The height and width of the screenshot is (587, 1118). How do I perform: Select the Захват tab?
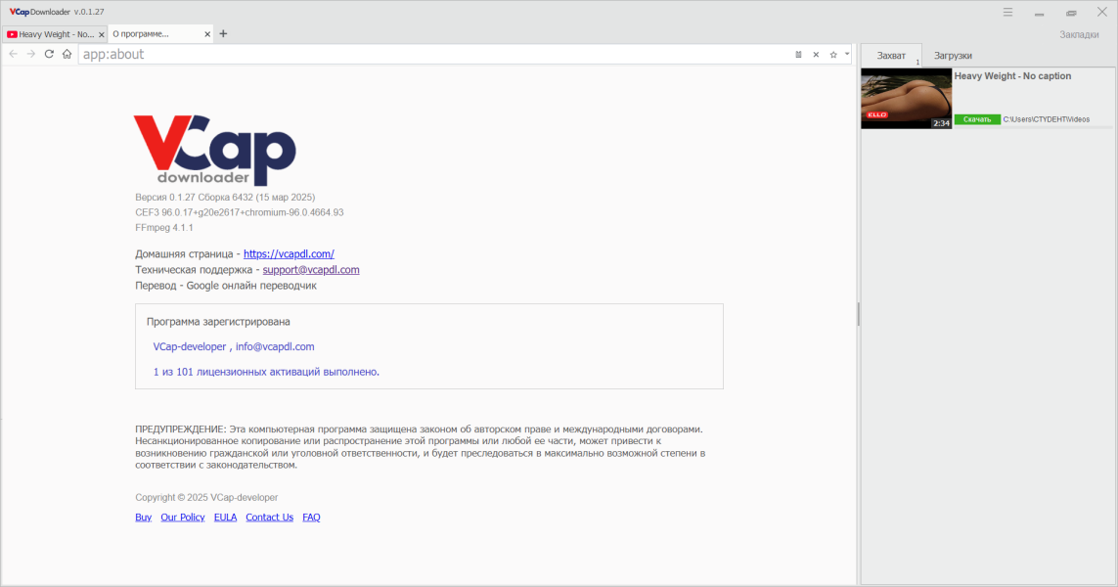(891, 56)
